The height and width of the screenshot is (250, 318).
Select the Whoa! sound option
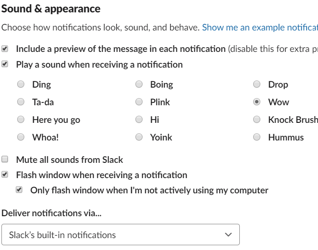click(x=21, y=137)
